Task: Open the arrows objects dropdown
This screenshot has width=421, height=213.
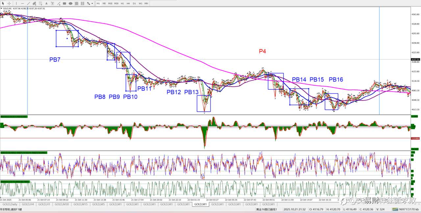Action: (x=90, y=3)
